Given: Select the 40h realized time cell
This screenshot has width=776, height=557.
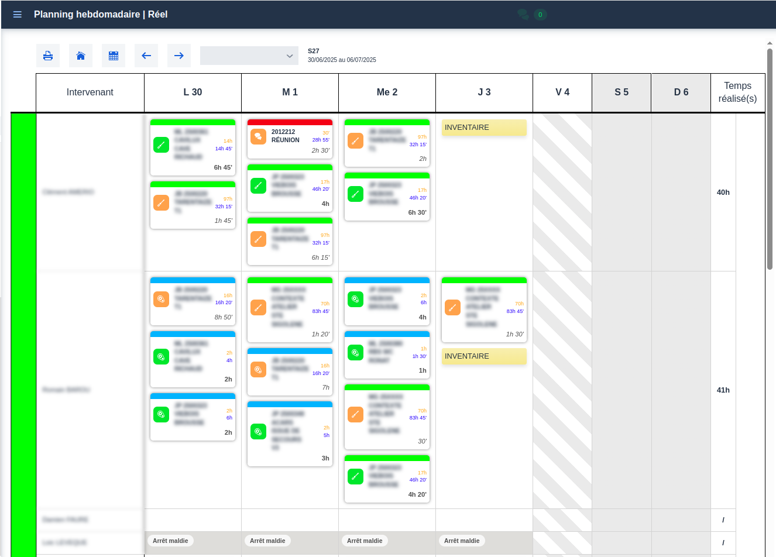Looking at the screenshot, I should (723, 192).
